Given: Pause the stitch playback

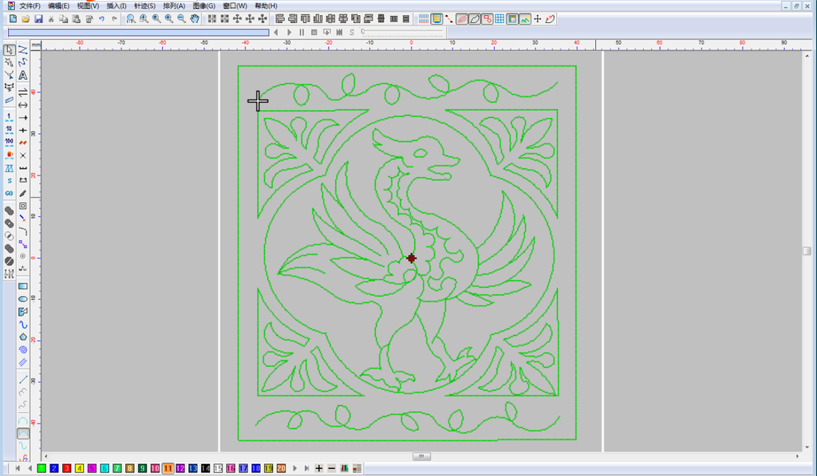Looking at the screenshot, I should [x=302, y=32].
